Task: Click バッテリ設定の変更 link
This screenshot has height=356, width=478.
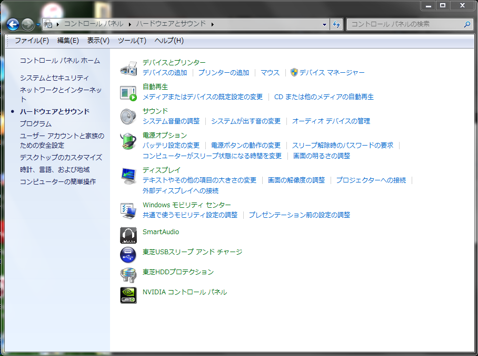Action: pos(171,146)
